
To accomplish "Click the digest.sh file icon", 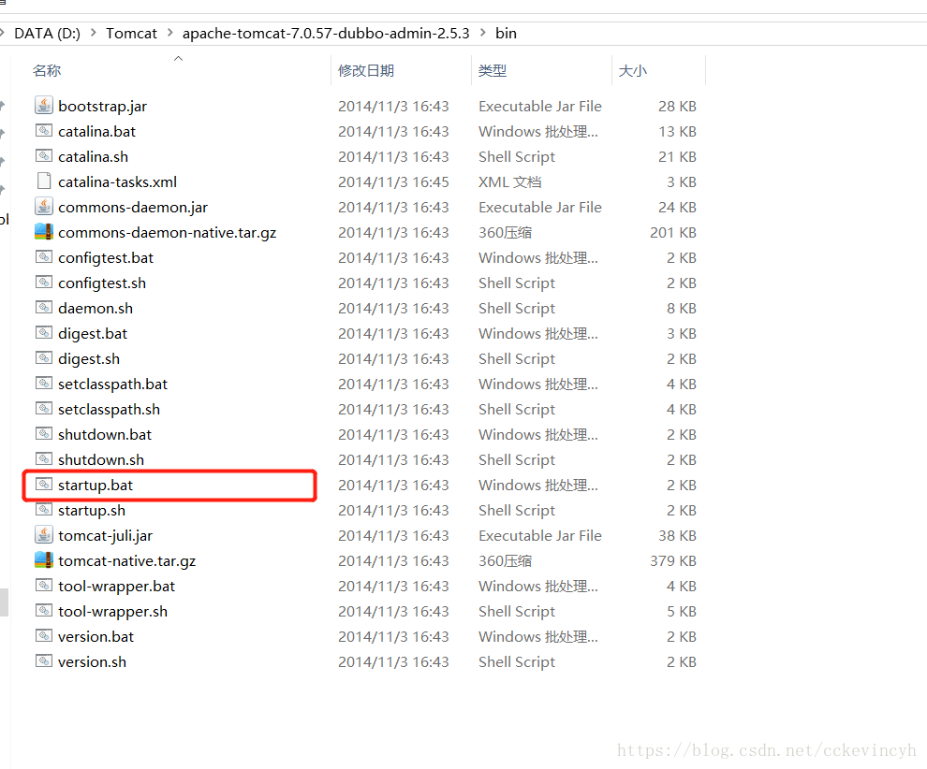I will pos(44,358).
